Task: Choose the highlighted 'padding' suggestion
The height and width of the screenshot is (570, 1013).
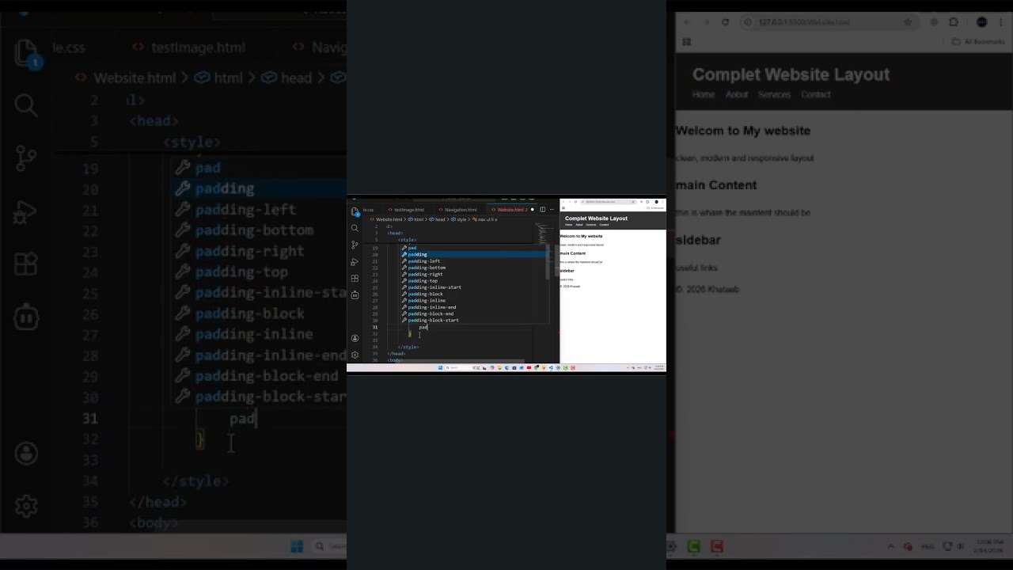Action: (x=472, y=254)
